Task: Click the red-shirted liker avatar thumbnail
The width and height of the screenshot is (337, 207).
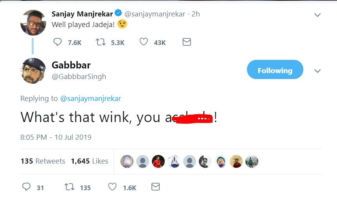Action: pos(158,161)
